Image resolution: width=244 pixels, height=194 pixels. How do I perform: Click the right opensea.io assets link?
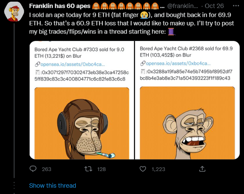point(178,63)
